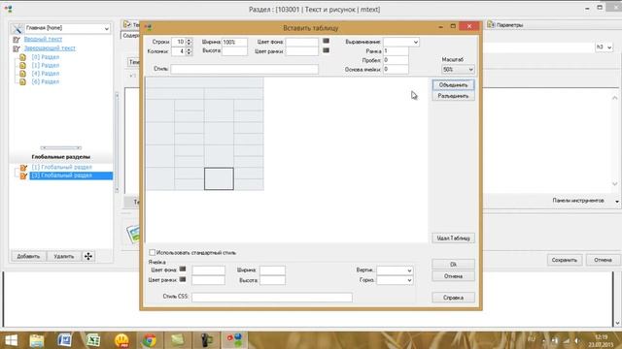Click the Пробел spacing field
This screenshot has height=349, width=622.
point(396,60)
